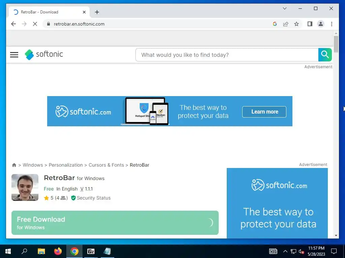Open the notification center
Screen dimensions: 345x258
pyautogui.click(x=334, y=251)
